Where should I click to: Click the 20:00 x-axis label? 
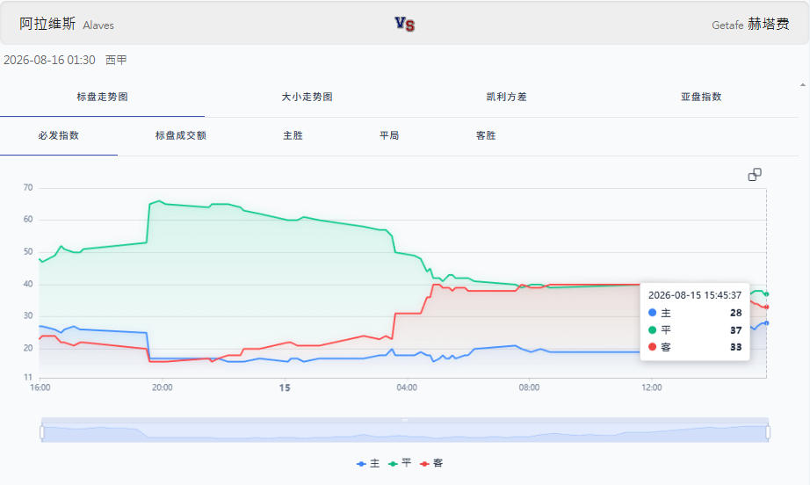pyautogui.click(x=162, y=387)
